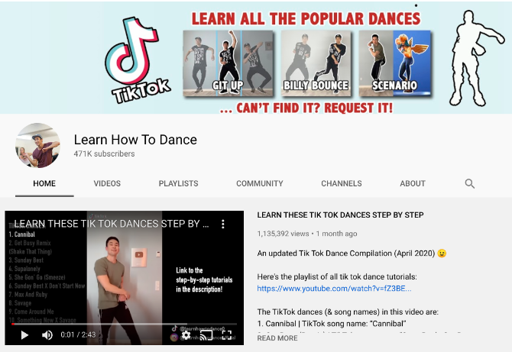Seek using the red video progress bar
The width and height of the screenshot is (512, 352).
pos(124,325)
